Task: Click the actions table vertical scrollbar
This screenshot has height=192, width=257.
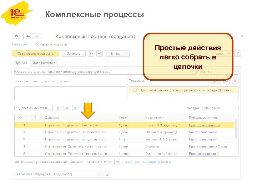Action: tap(236, 129)
